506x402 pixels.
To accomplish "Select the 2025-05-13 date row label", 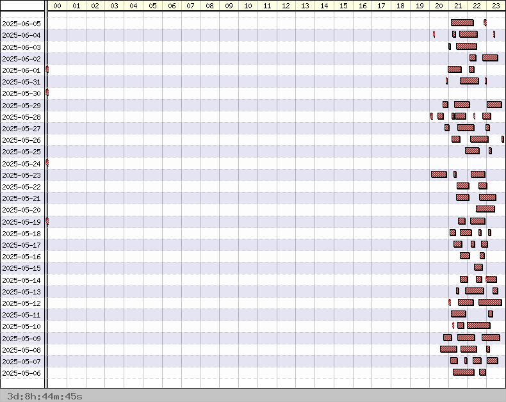I will [22, 292].
